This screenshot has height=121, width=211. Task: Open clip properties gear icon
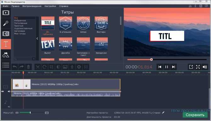click(79, 67)
